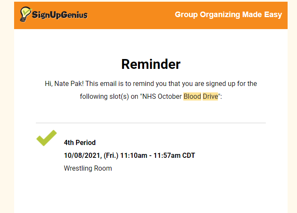Click the words "NHS October" in the sign-up title
297x213 pixels.
click(x=161, y=97)
